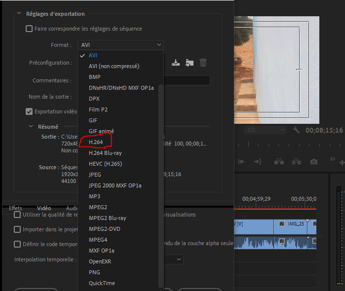Image resolution: width=345 pixels, height=291 pixels.
Task: Enable Importer dans le projet checkbox
Action: pyautogui.click(x=17, y=229)
